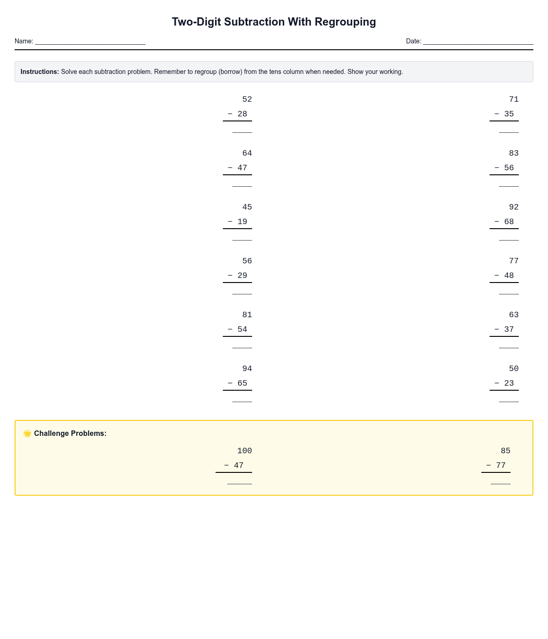Viewport: 548px width, 639px height.
Task: Click the answer blank under 52 − 28
Action: pos(242,129)
